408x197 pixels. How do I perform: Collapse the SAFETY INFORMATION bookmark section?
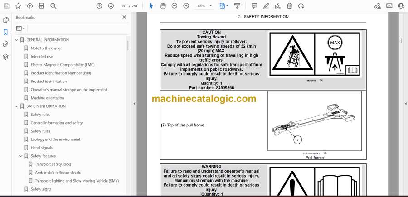click(17, 106)
